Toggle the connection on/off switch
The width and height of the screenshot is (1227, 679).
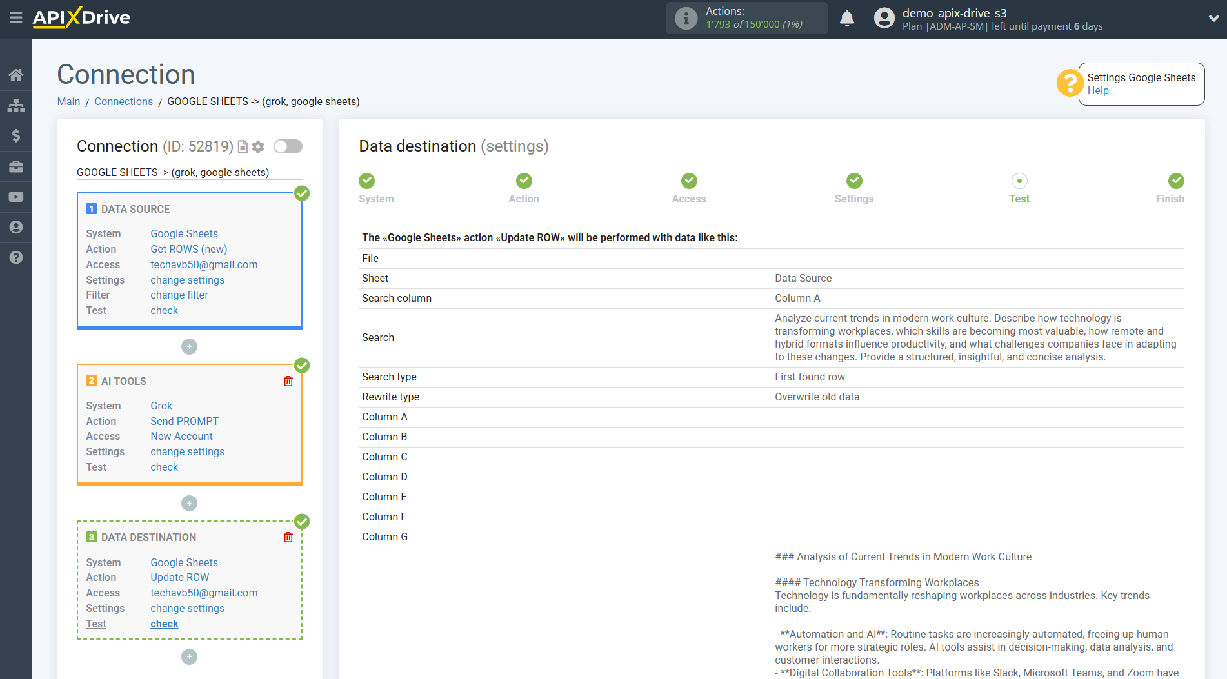(288, 146)
